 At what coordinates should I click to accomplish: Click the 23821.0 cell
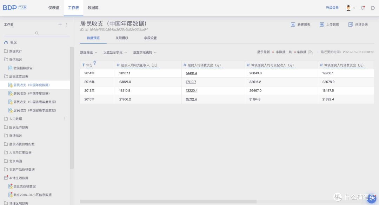(148, 82)
